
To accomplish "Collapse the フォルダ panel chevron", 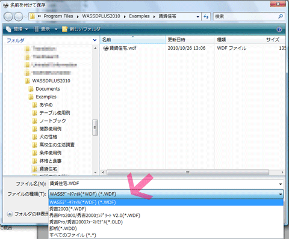I will [x=95, y=40].
